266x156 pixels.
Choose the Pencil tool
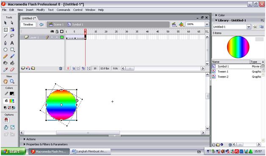coord(6,56)
